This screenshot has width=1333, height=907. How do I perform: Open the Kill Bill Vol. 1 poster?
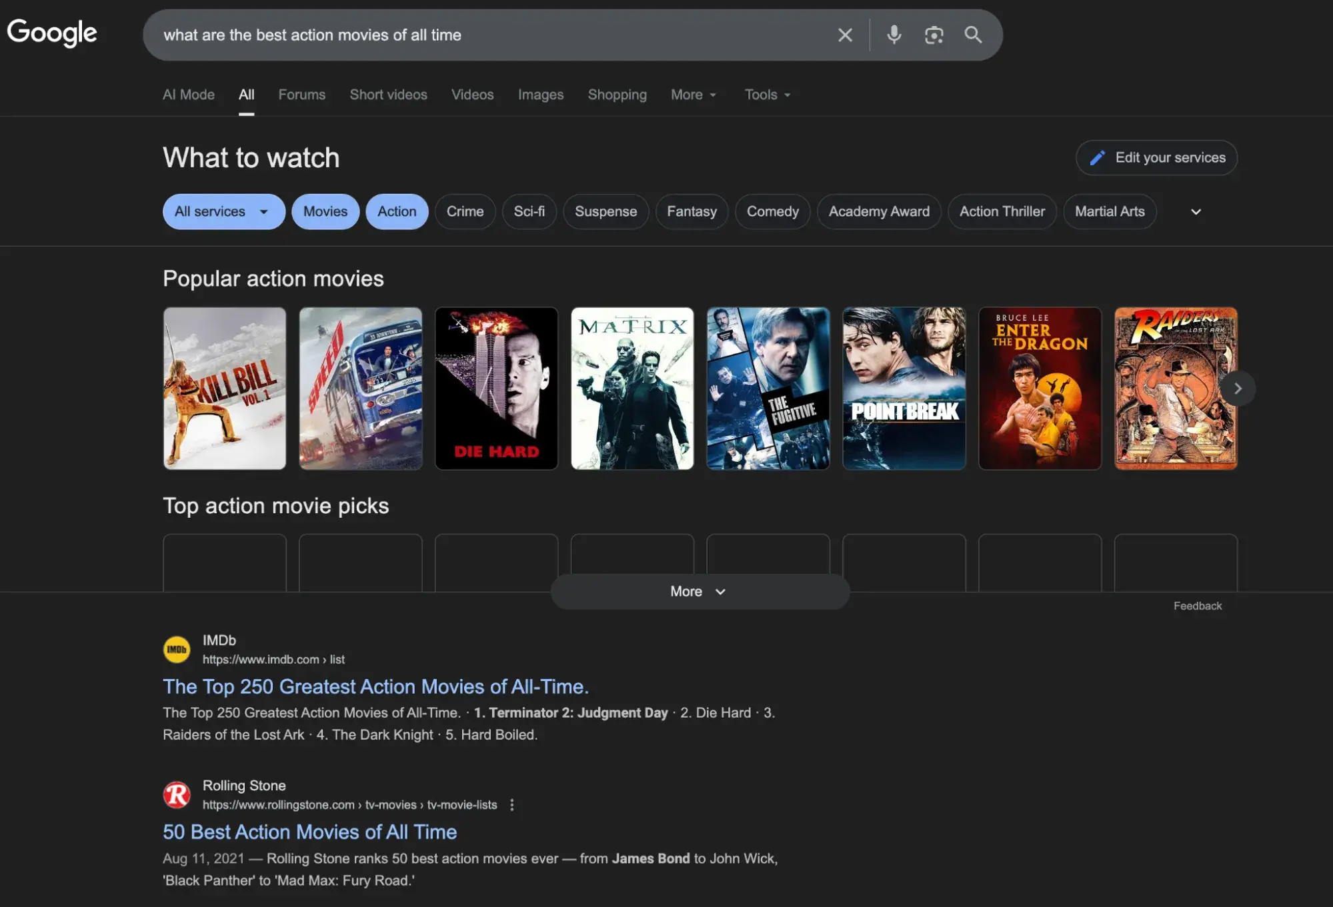click(225, 389)
